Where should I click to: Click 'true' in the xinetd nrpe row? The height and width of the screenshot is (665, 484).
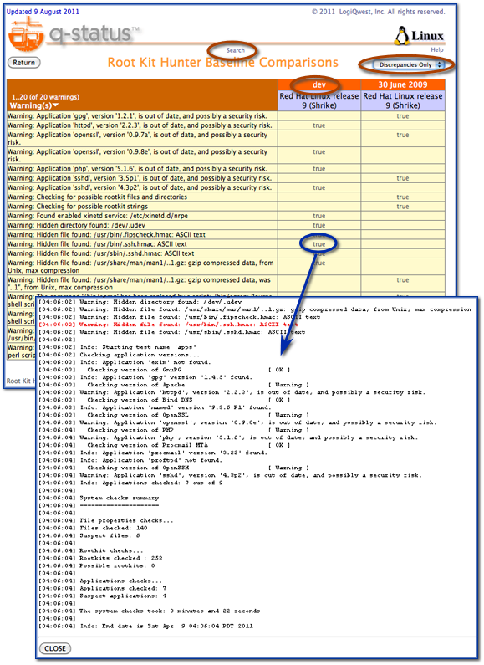pyautogui.click(x=319, y=216)
